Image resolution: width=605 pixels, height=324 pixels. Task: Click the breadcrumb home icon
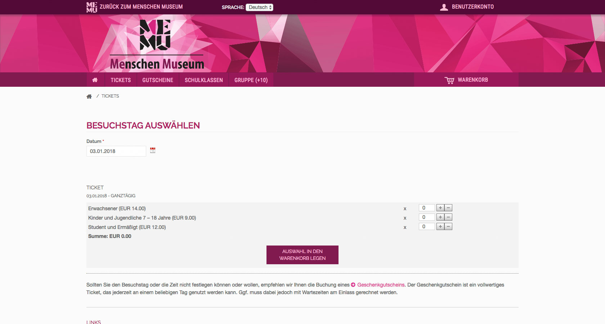(89, 96)
